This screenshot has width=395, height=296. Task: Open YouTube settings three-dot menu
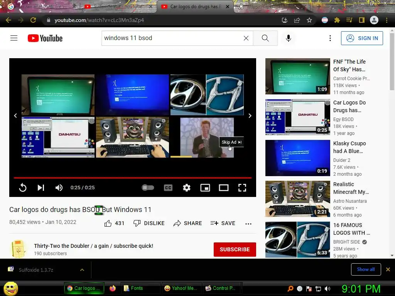[x=330, y=38]
